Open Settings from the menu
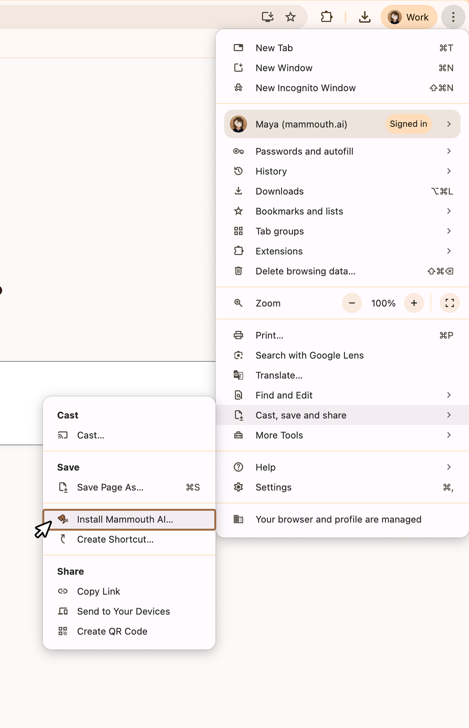 click(342, 487)
